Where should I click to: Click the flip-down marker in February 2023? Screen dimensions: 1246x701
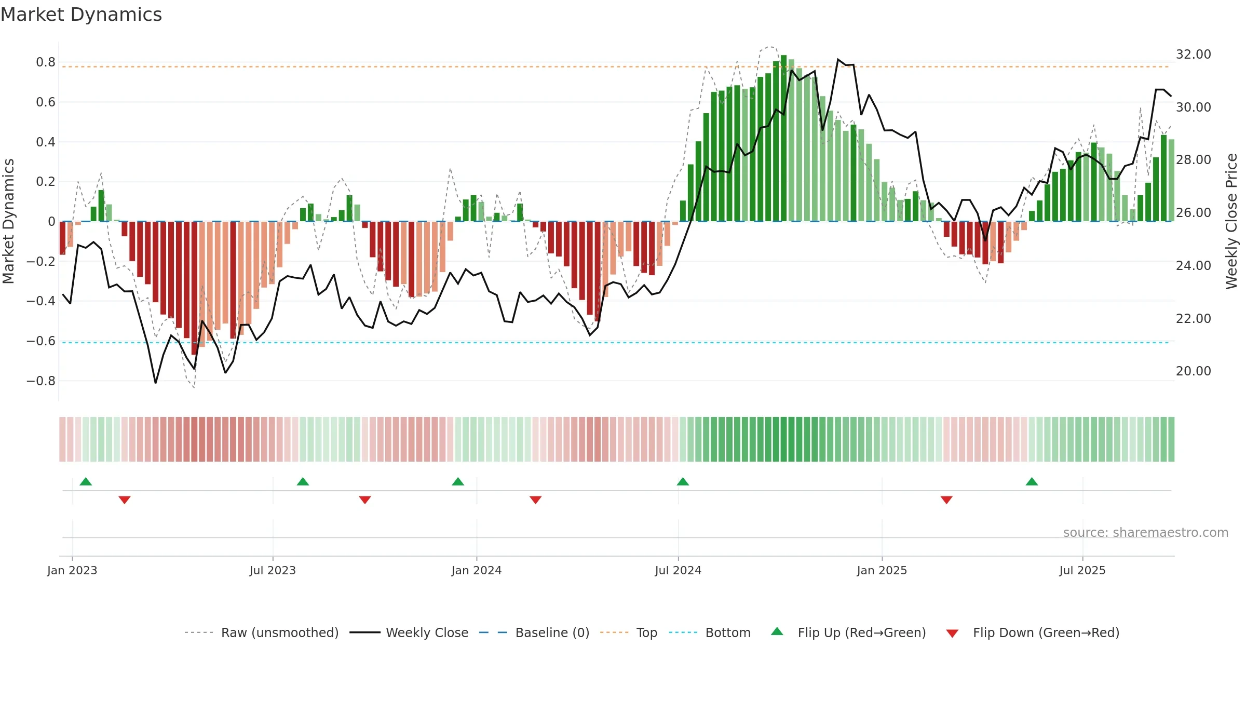[125, 500]
